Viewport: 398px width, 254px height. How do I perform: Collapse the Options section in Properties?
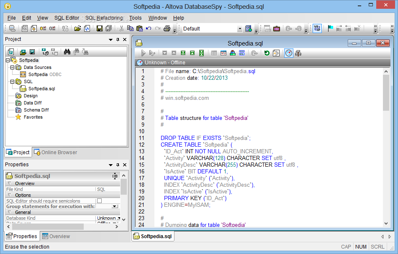tap(9, 195)
